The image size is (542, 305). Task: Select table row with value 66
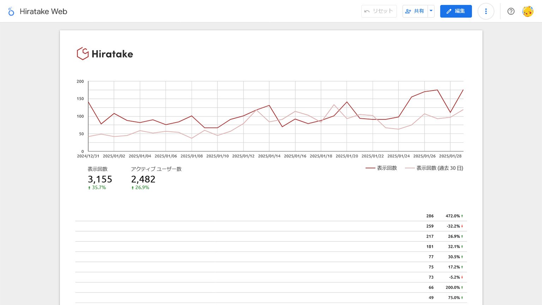tap(271, 288)
